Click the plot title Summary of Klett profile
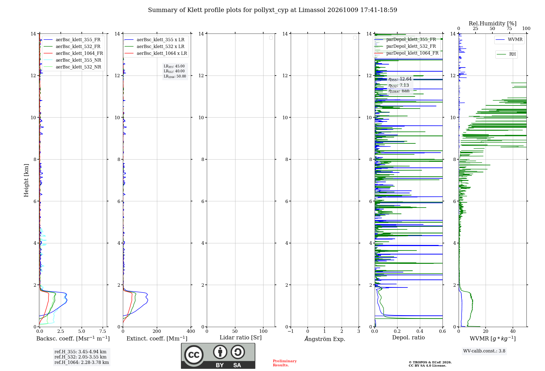545x371 pixels. [x=272, y=10]
